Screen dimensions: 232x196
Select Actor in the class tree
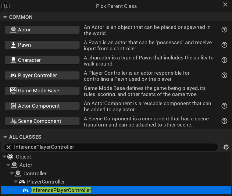pos(26,165)
